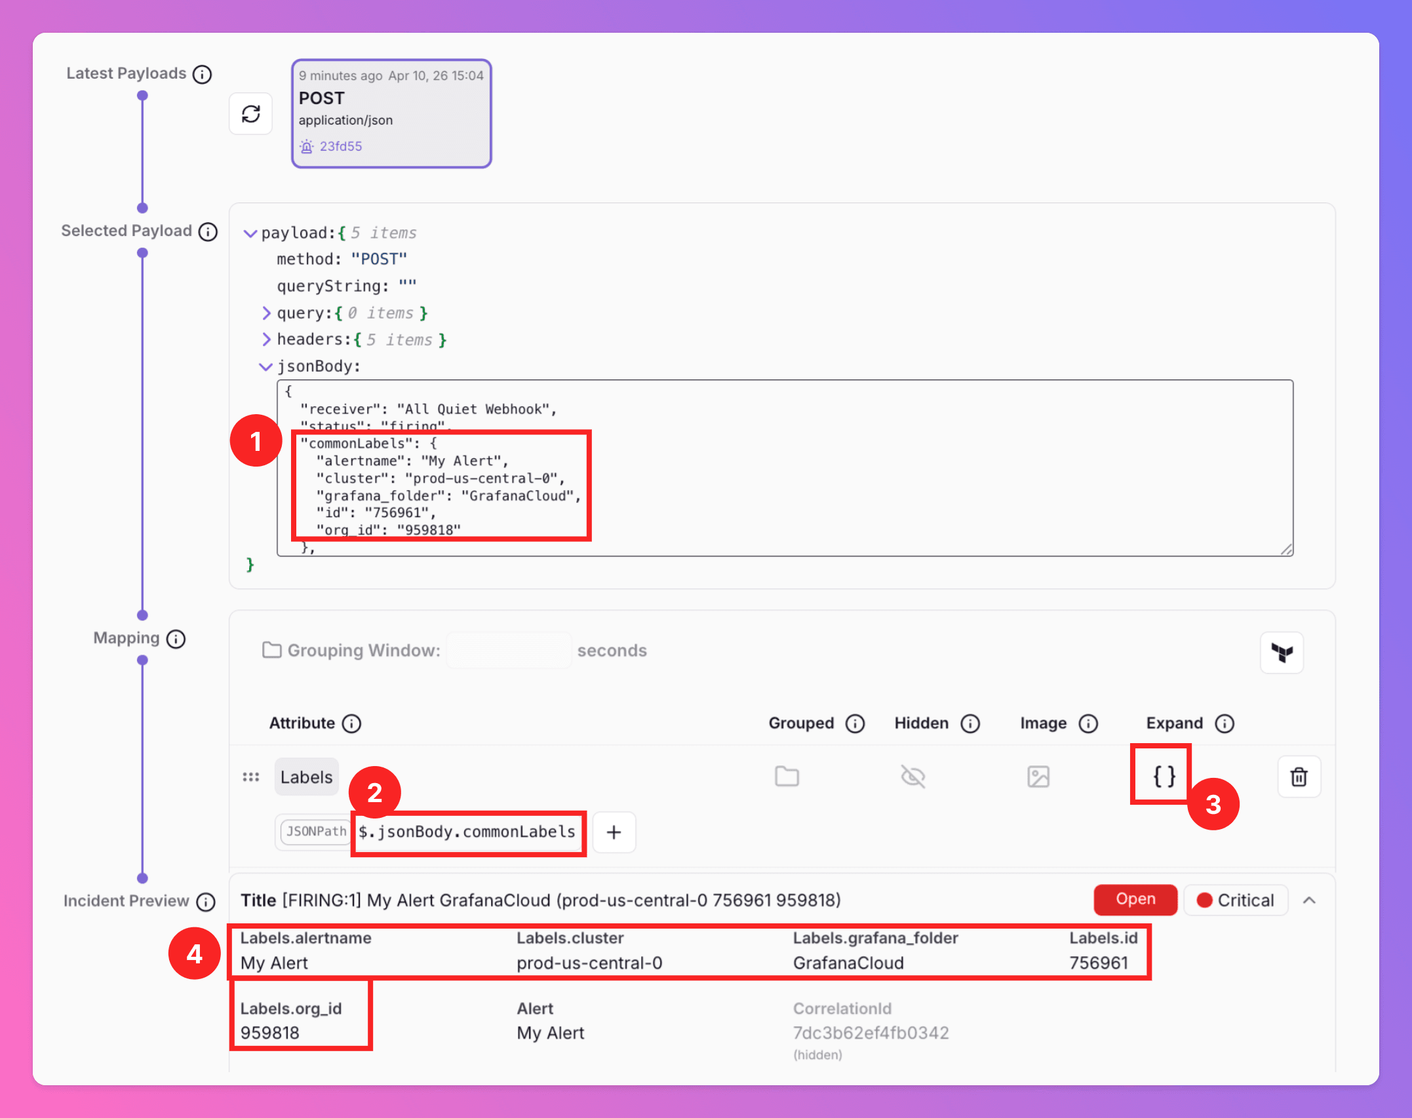Delete the Labels attribute with trash icon
The height and width of the screenshot is (1118, 1412).
point(1299,777)
